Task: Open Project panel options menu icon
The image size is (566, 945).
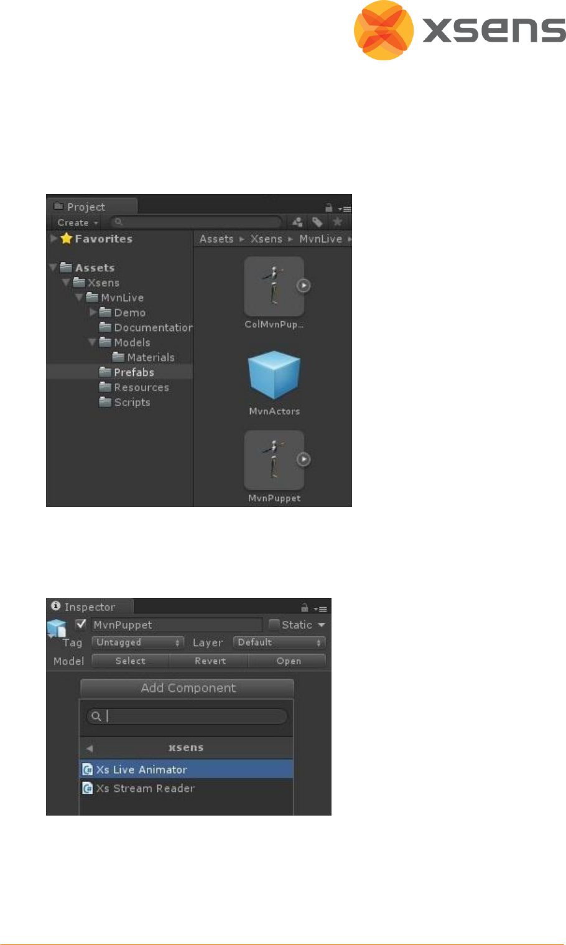Action: 346,209
